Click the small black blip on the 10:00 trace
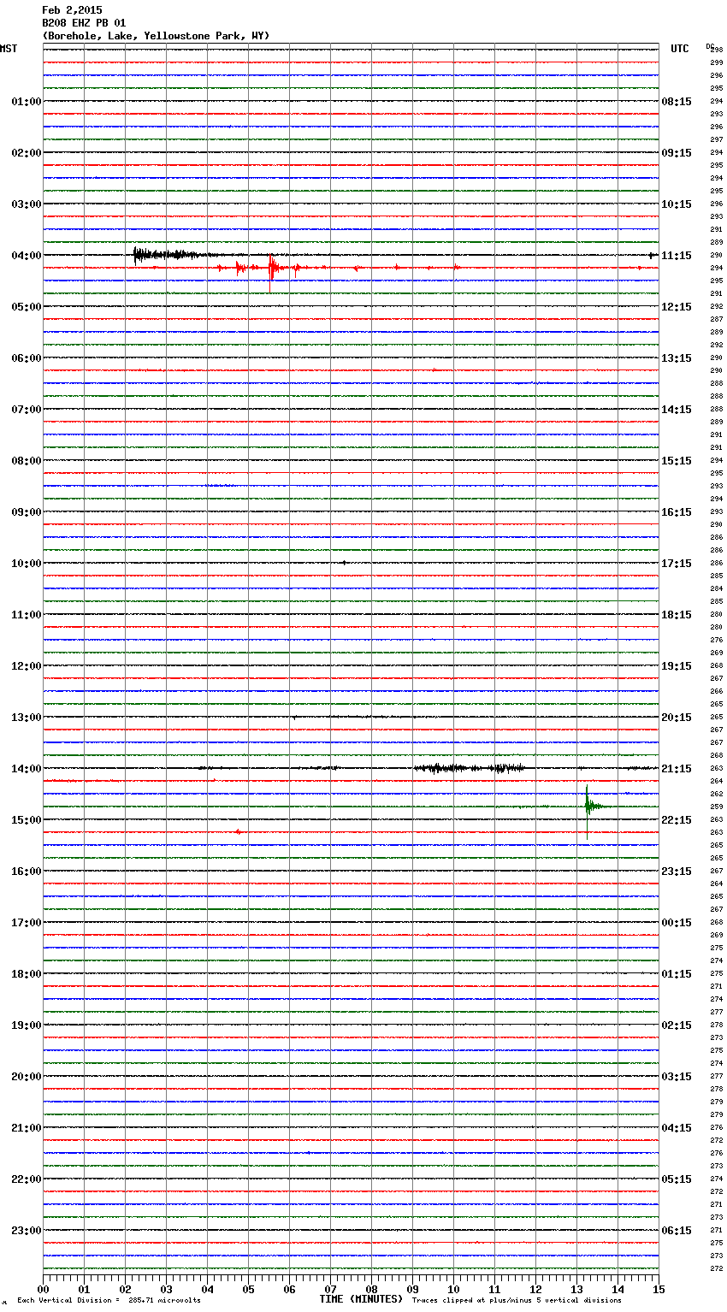727x1312 pixels. click(344, 563)
